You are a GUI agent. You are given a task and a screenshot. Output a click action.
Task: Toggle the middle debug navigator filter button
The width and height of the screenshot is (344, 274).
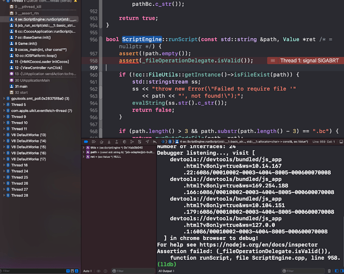(x=72, y=271)
